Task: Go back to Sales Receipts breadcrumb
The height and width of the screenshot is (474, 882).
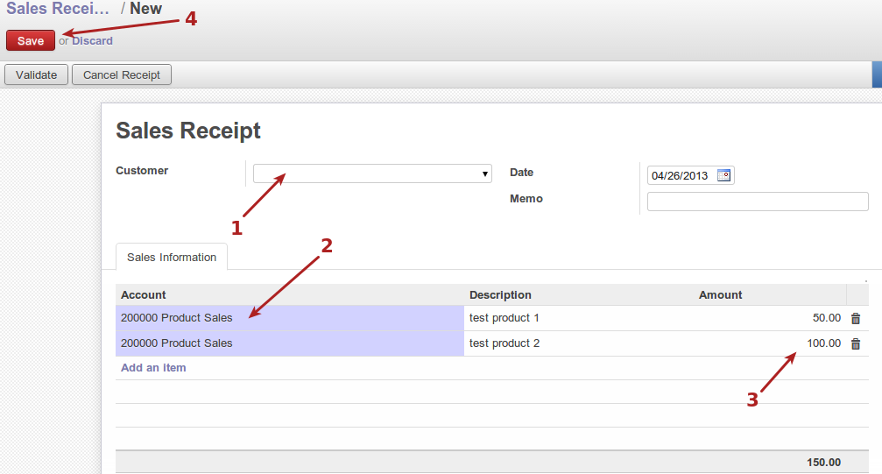Action: point(59,9)
